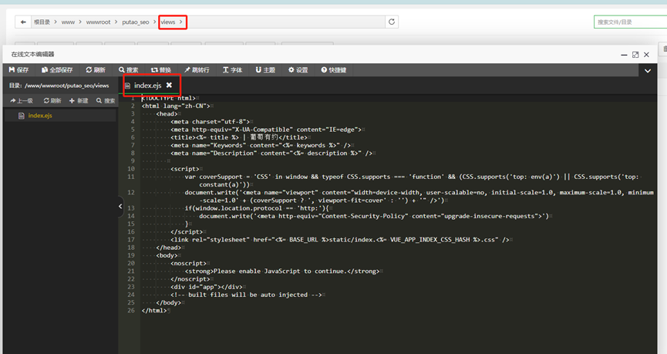Go up one level with 上一级
The height and width of the screenshot is (354, 667).
22,101
